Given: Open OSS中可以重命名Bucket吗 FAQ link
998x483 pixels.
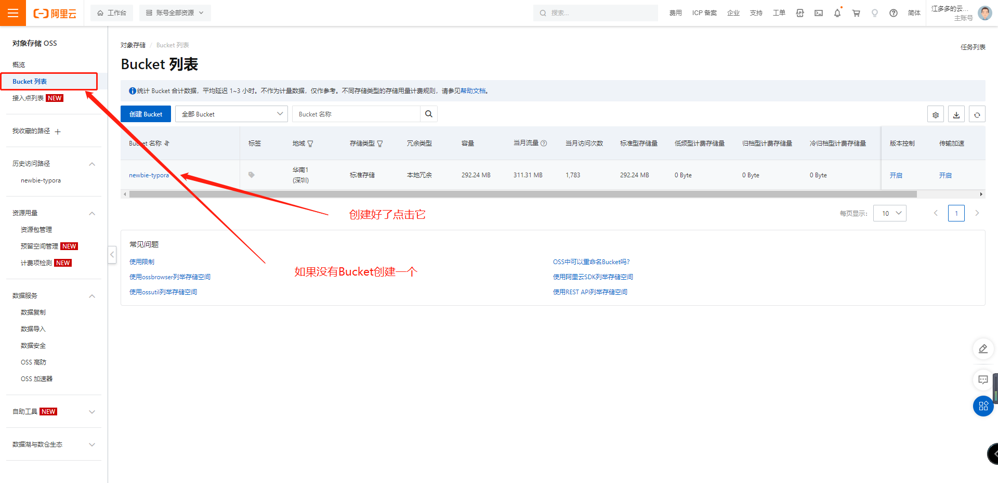Looking at the screenshot, I should tap(591, 262).
